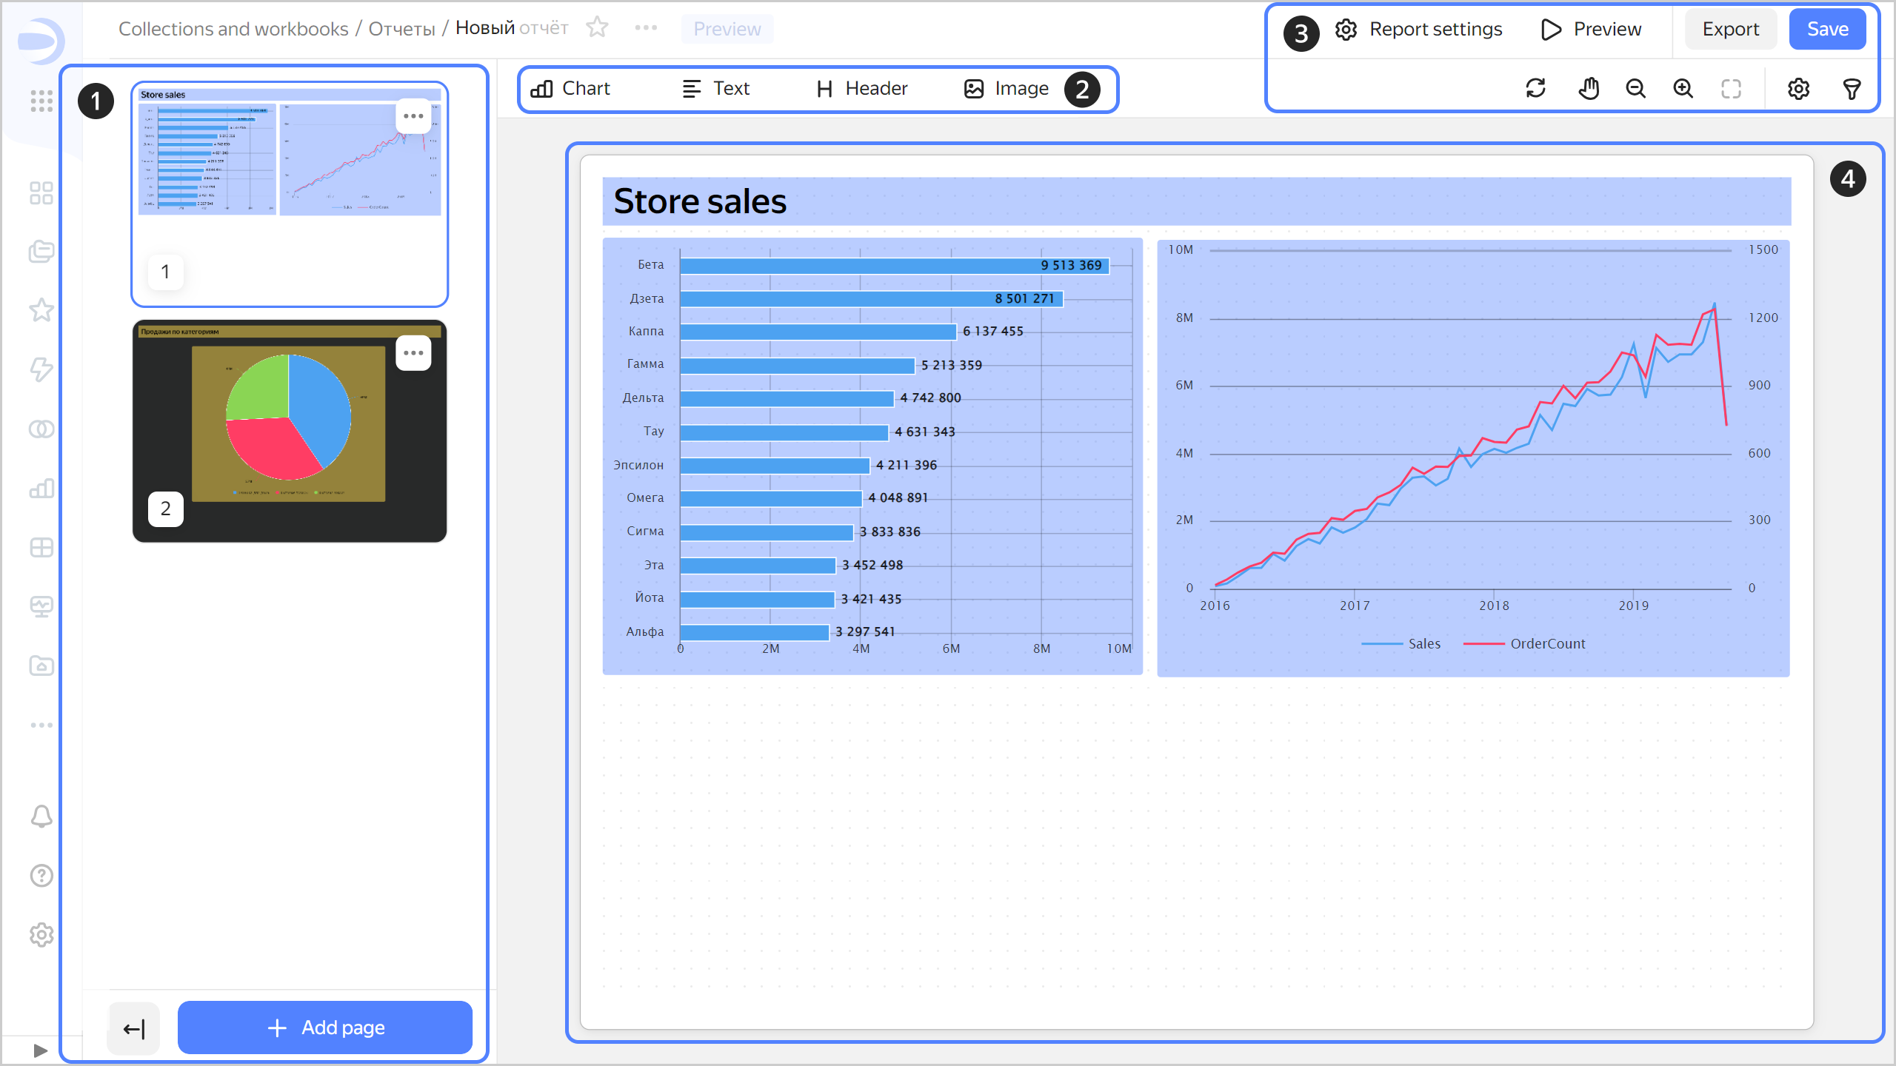
Task: Click the fit-to-screen frame icon
Action: (1731, 89)
